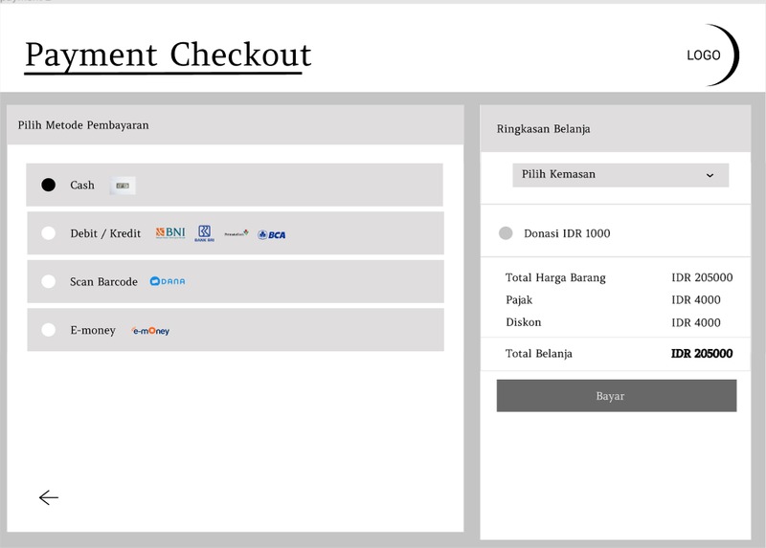Go back using the left arrow
The image size is (766, 548).
[49, 497]
